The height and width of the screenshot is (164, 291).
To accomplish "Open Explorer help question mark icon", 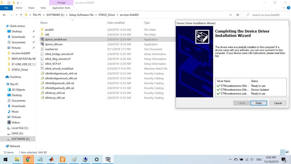I will [x=288, y=8].
